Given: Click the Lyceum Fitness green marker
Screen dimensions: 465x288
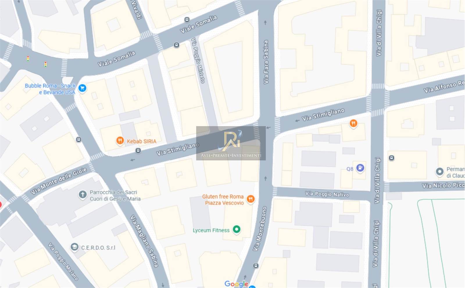Looking at the screenshot, I should (237, 230).
